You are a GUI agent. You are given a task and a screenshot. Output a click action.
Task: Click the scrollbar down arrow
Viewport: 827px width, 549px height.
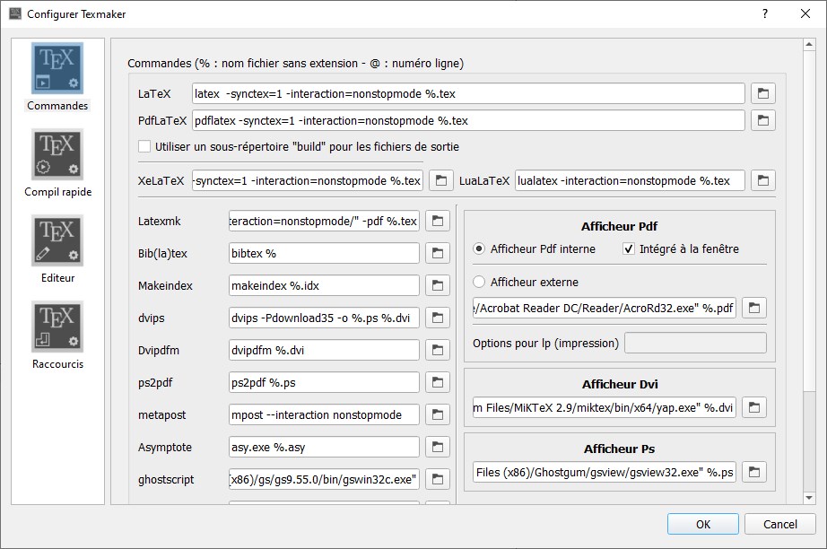pos(809,497)
